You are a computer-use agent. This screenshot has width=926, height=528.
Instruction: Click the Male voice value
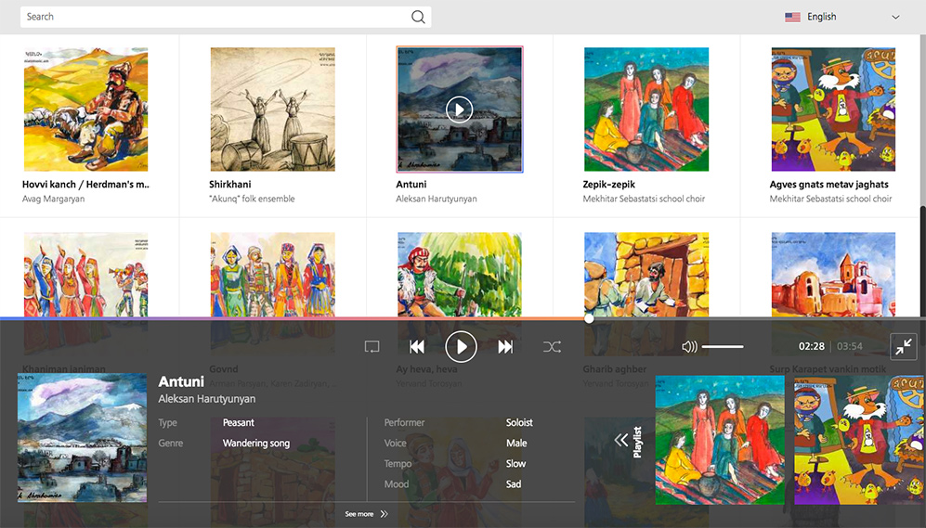pos(516,443)
